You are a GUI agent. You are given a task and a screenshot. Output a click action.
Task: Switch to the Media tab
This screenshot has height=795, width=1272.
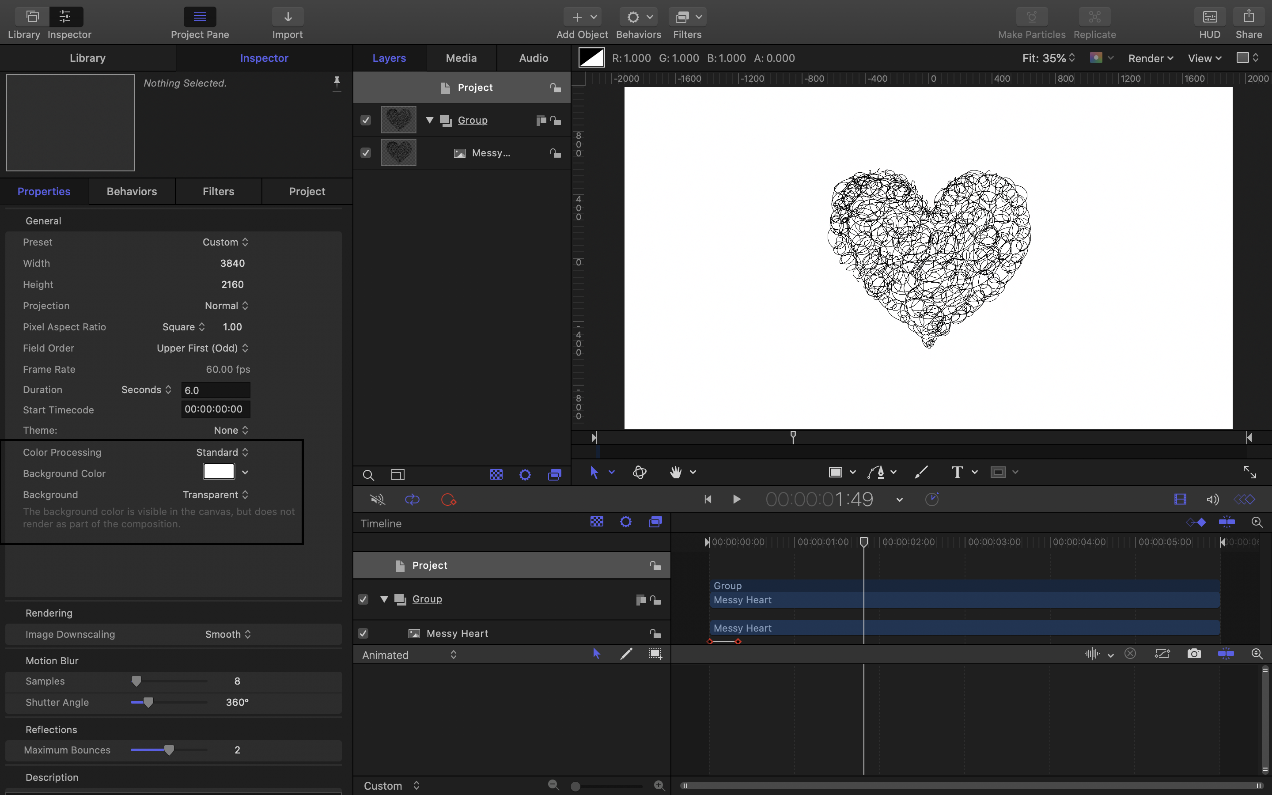[461, 58]
